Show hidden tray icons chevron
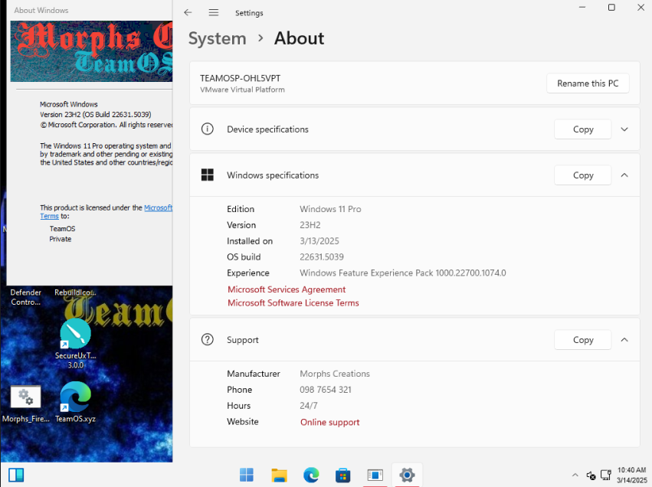This screenshot has height=487, width=652. [575, 475]
